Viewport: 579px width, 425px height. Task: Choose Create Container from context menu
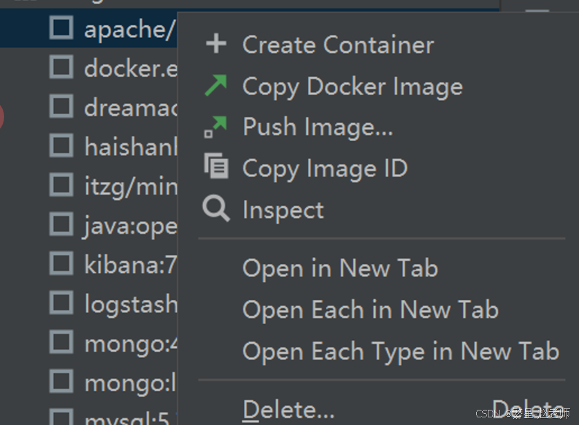pos(338,45)
